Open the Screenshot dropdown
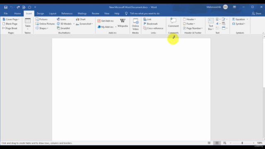The width and height of the screenshot is (265, 149). [x=84, y=24]
